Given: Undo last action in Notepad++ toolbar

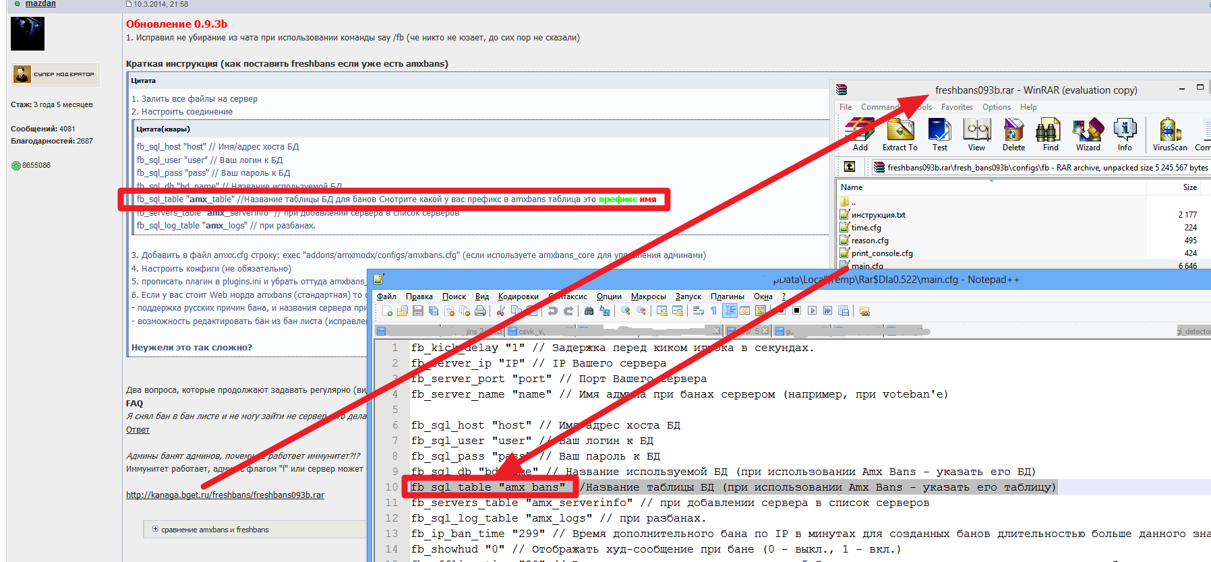Looking at the screenshot, I should [x=552, y=311].
